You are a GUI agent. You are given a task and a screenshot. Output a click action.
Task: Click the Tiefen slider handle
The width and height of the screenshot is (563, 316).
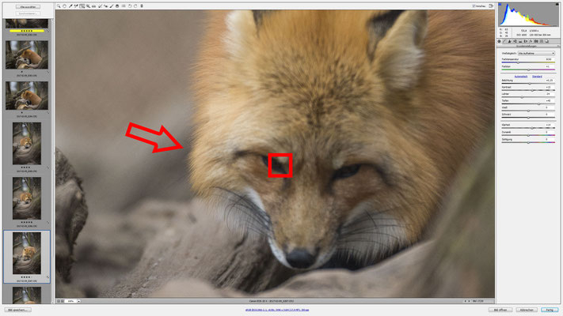[x=539, y=104]
